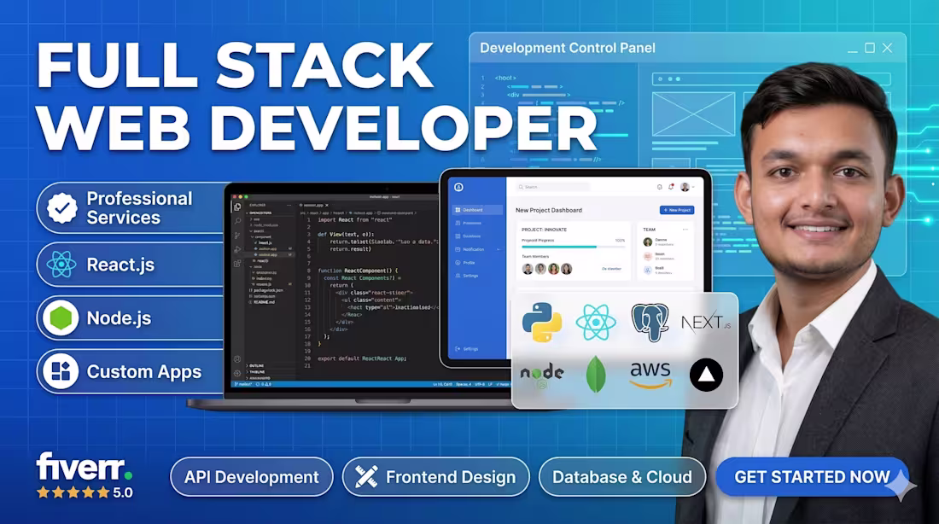Expand the TIMELINE section in the editor sidebar
Screen dimensions: 939x524
coord(256,372)
